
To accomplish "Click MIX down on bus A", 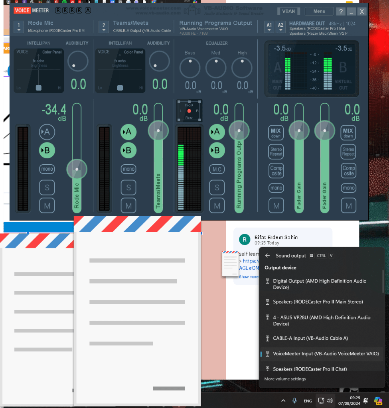I will pyautogui.click(x=276, y=133).
